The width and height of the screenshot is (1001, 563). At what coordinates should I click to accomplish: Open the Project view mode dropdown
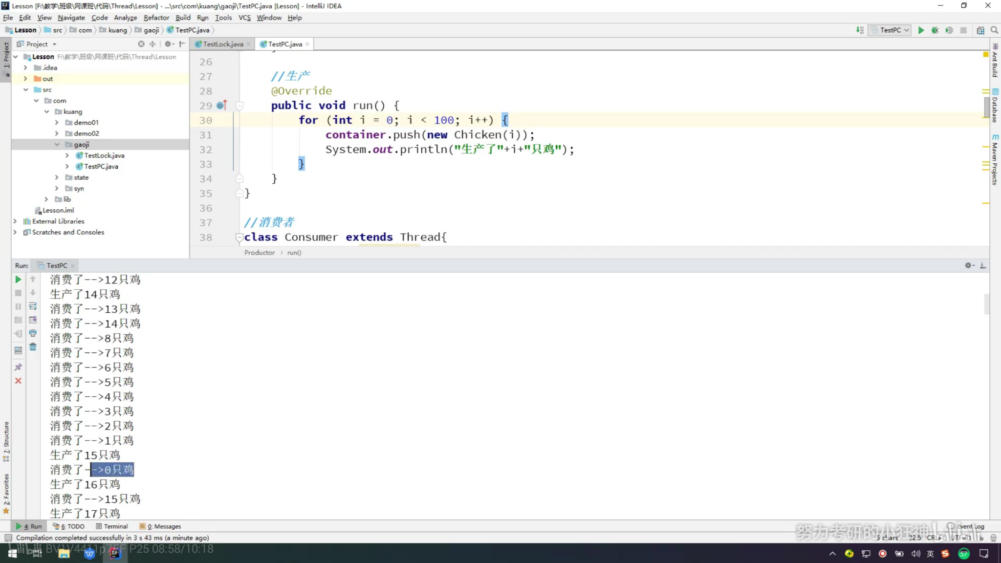pos(37,44)
